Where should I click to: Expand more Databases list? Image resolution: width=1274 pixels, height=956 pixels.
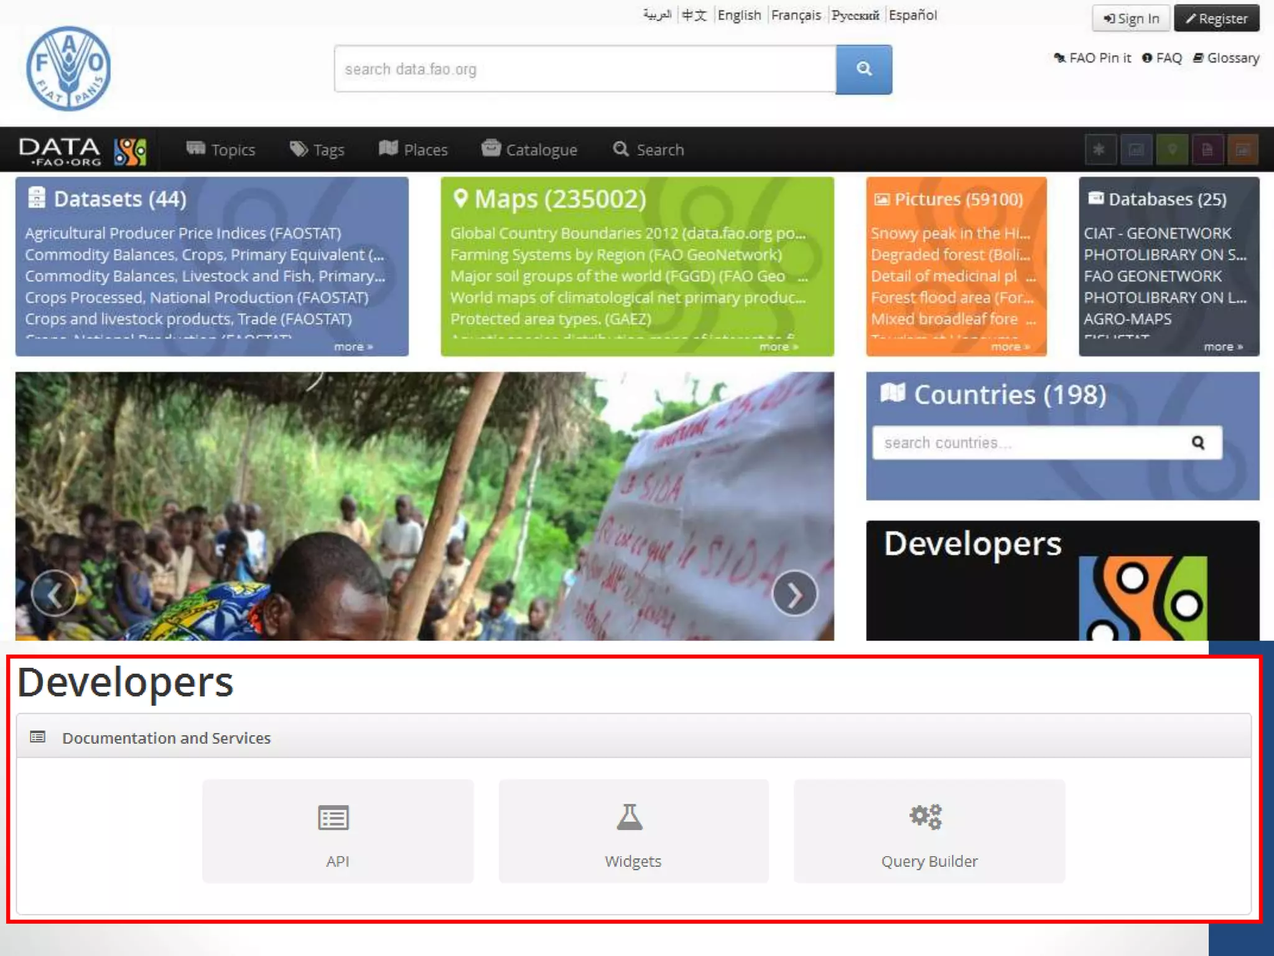[x=1222, y=347]
